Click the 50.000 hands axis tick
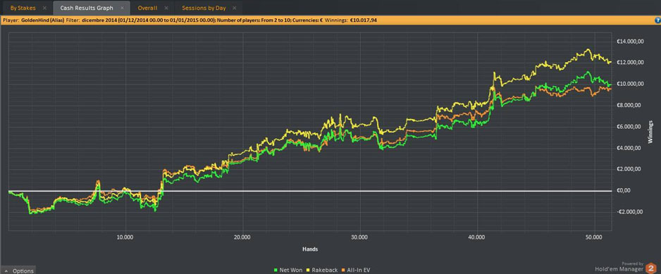 tap(593, 237)
